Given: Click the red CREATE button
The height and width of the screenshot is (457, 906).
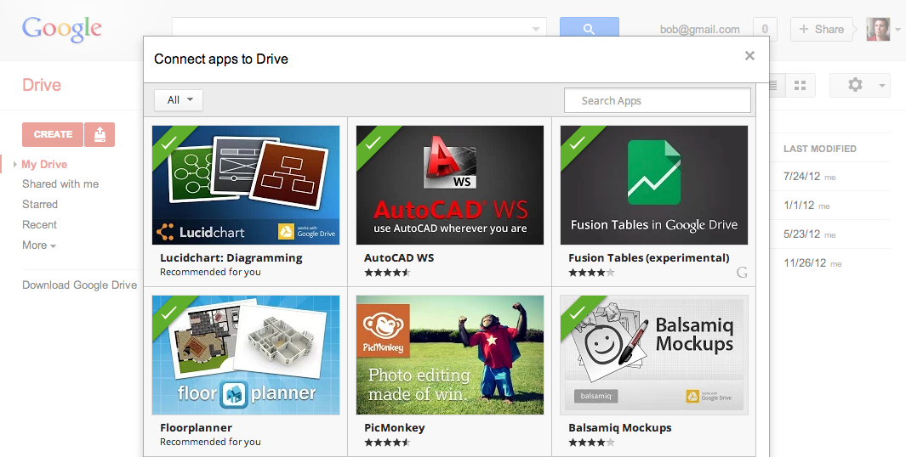Looking at the screenshot, I should pyautogui.click(x=53, y=134).
